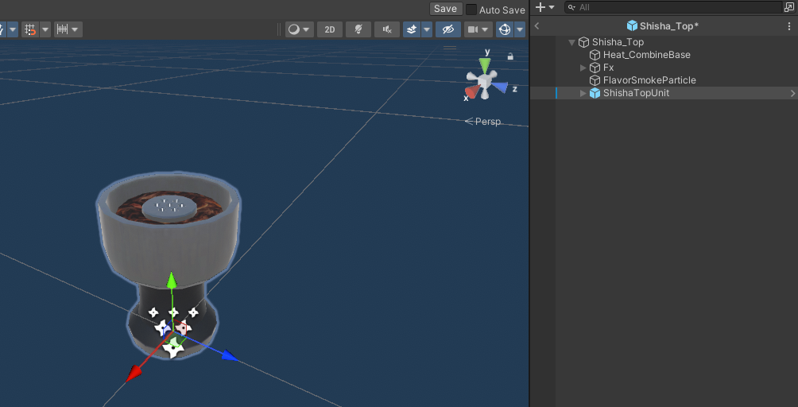Viewport: 798px width, 407px height.
Task: Click the snap increment ruler icon
Action: [x=62, y=29]
